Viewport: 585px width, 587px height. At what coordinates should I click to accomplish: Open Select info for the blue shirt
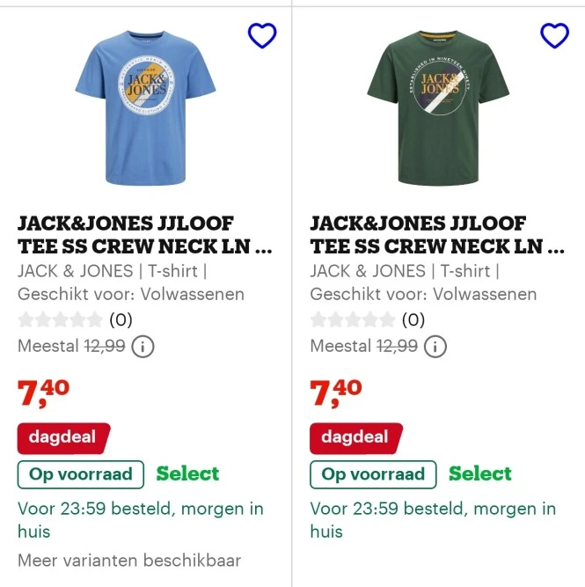187,474
